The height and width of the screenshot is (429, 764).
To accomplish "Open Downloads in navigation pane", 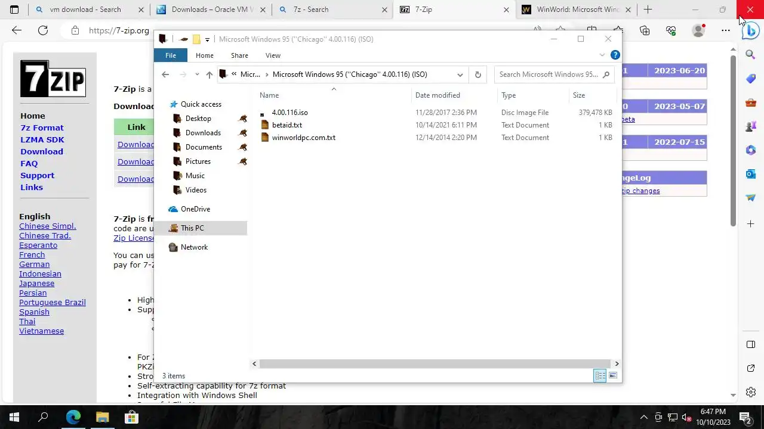I will pyautogui.click(x=203, y=133).
